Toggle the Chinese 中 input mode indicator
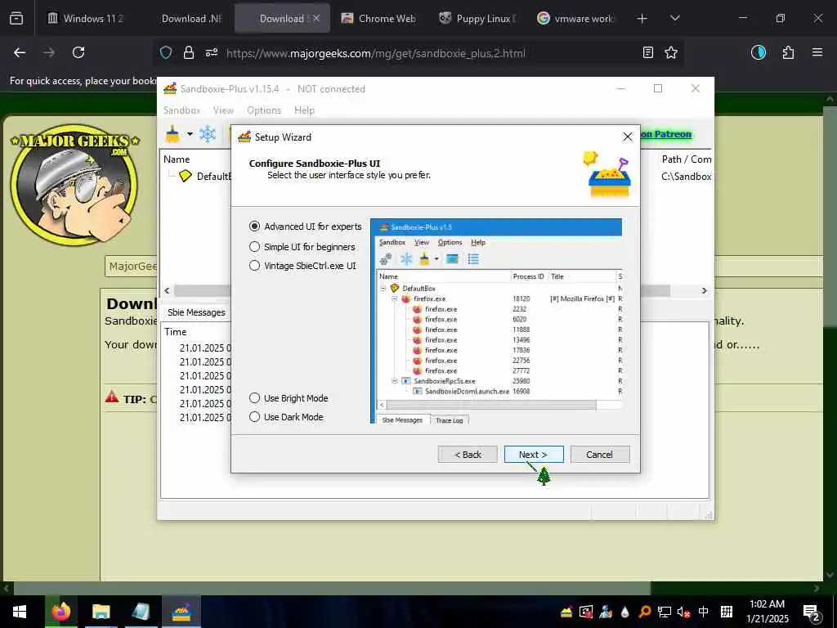This screenshot has width=837, height=628. click(704, 612)
